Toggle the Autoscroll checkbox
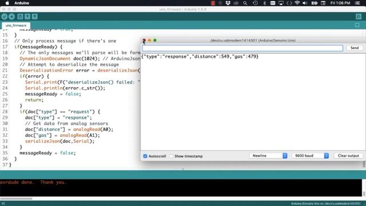The image size is (366, 206). coord(145,156)
